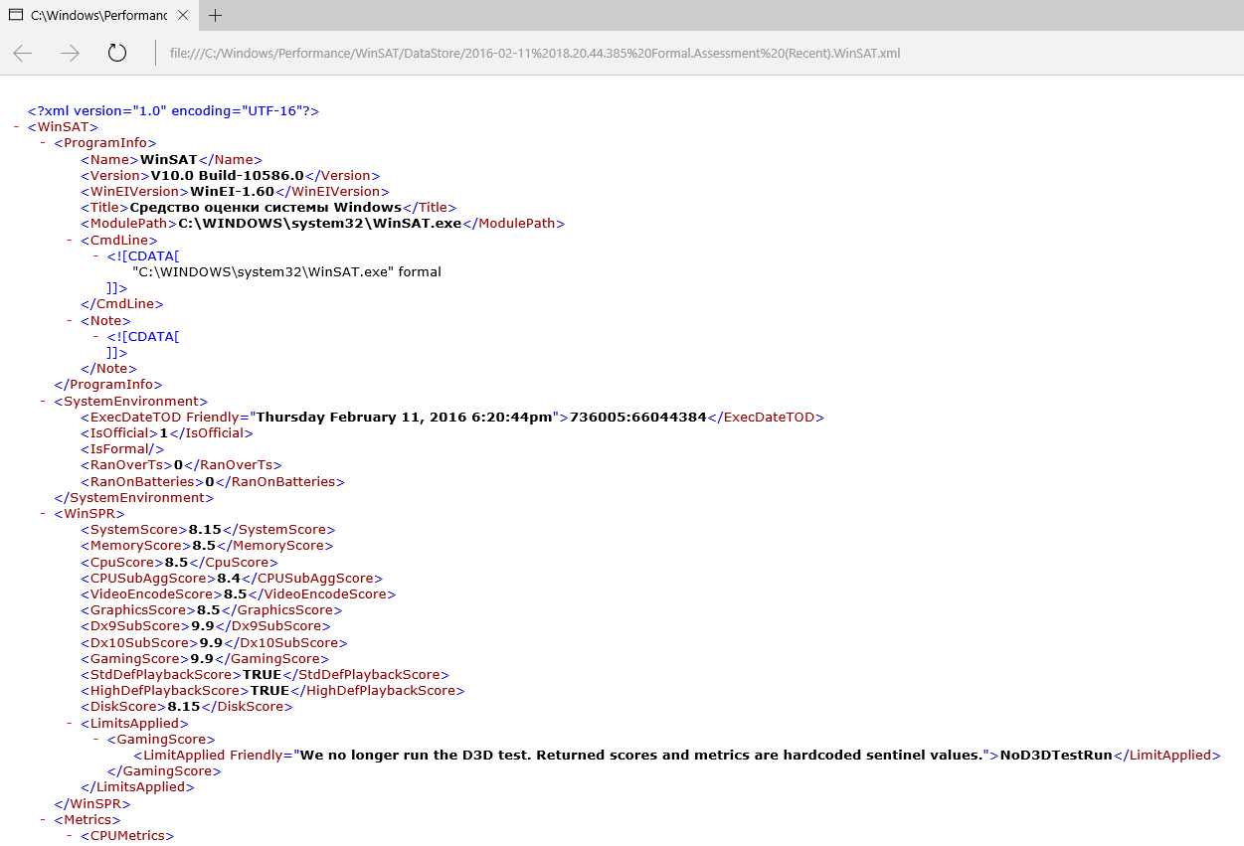The height and width of the screenshot is (846, 1244).
Task: Click the ModulePath WinSAT.exe value
Action: (x=320, y=224)
